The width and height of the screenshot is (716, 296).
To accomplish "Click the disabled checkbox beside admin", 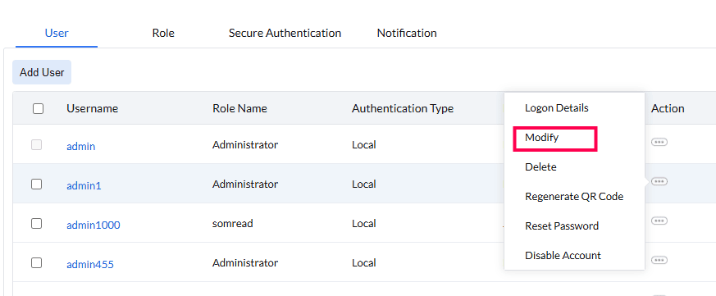I will (x=37, y=145).
